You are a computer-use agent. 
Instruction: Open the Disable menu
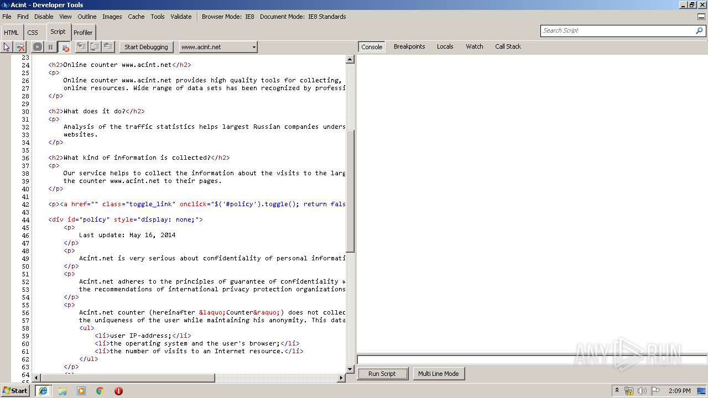point(44,17)
